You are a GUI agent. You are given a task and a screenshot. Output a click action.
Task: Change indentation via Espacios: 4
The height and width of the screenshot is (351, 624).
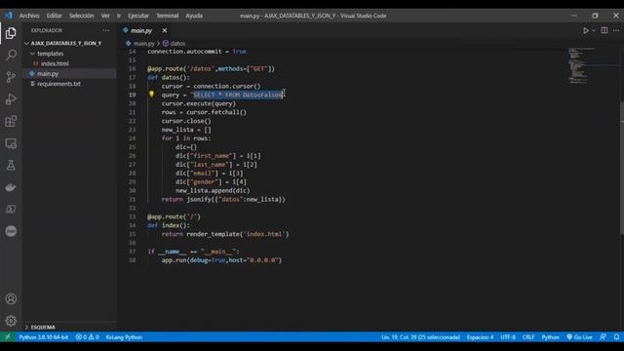pyautogui.click(x=480, y=337)
